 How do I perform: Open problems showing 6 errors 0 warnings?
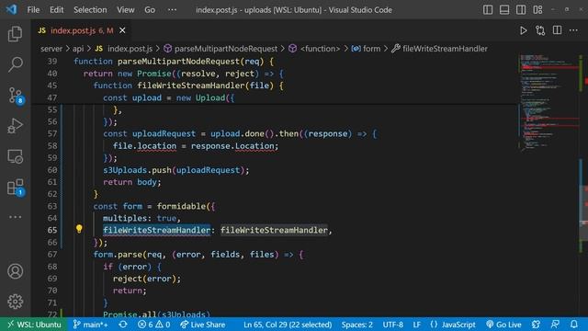click(x=153, y=325)
